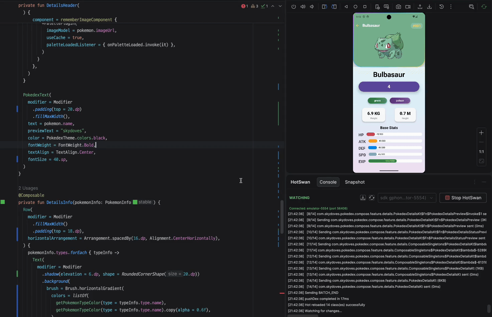Open device settings icon in emulator toolbar
This screenshot has height=317, width=492.
pyautogui.click(x=377, y=7)
